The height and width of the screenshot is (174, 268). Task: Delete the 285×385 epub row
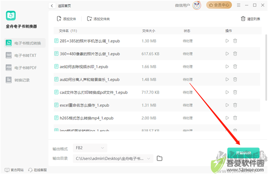point(235,41)
